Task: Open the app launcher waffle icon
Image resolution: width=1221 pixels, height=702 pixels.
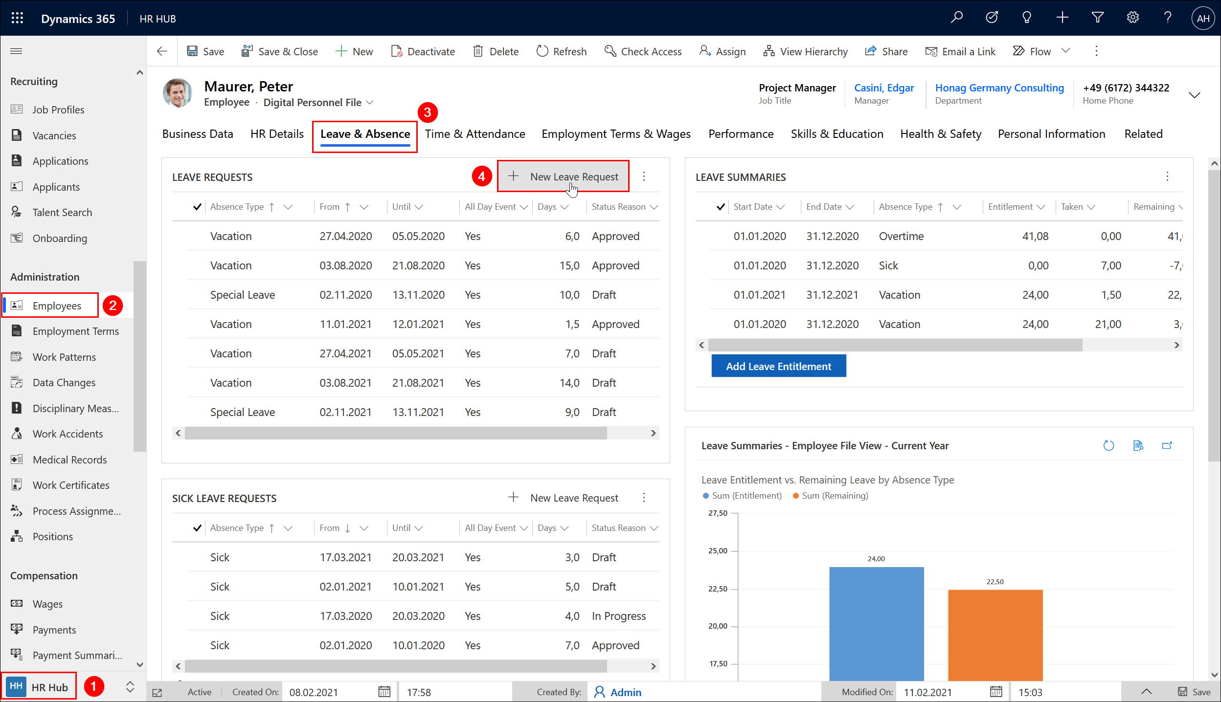Action: (x=18, y=18)
